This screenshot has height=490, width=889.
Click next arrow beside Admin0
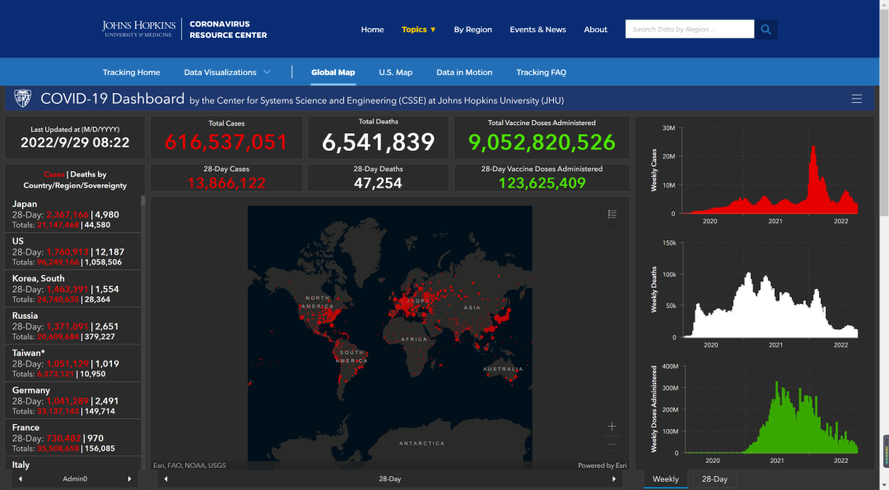point(129,478)
